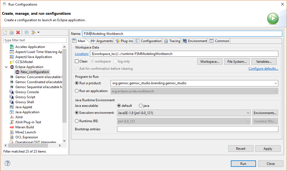This screenshot has width=287, height=171.
Task: Click the Location link
Action: pos(82,54)
